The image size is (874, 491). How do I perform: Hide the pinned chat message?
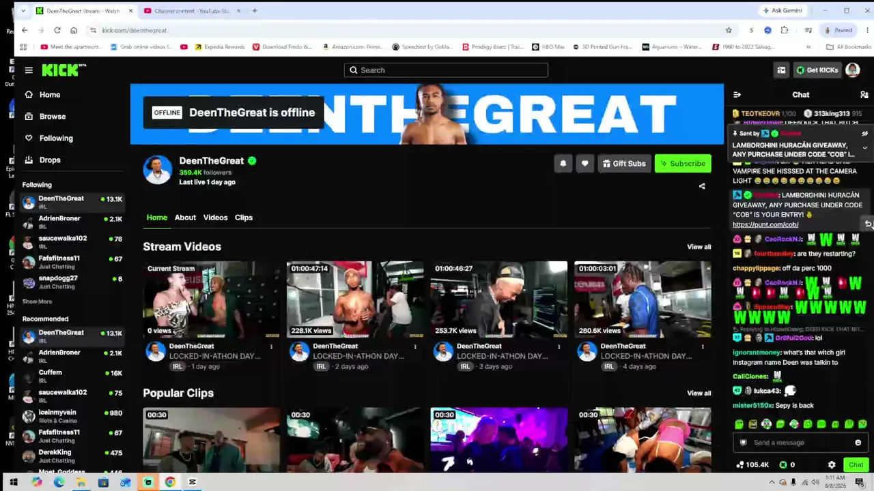[x=864, y=134]
